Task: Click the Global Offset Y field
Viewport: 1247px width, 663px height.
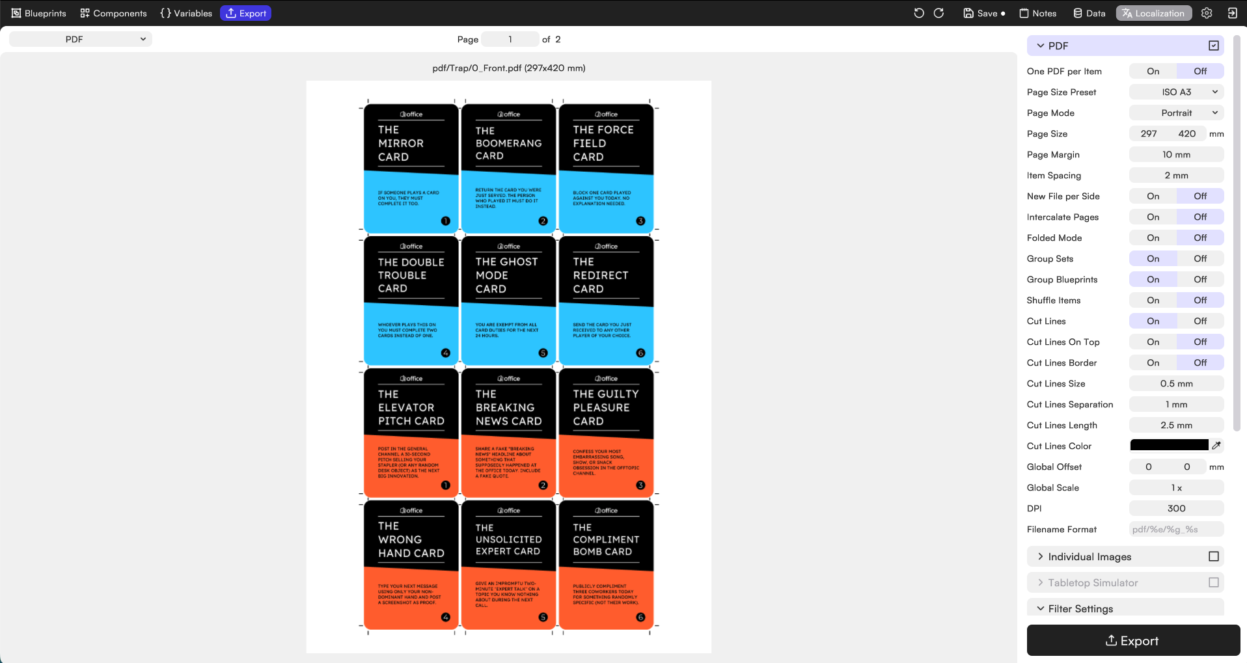Action: click(x=1187, y=467)
